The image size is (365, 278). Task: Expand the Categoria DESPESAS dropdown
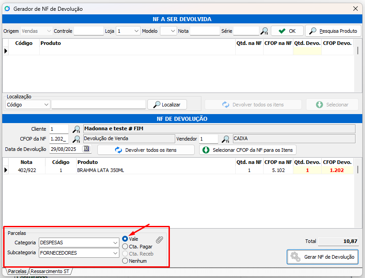[x=115, y=243]
